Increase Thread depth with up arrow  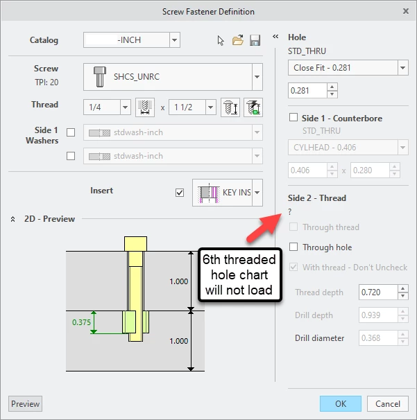tap(403, 288)
